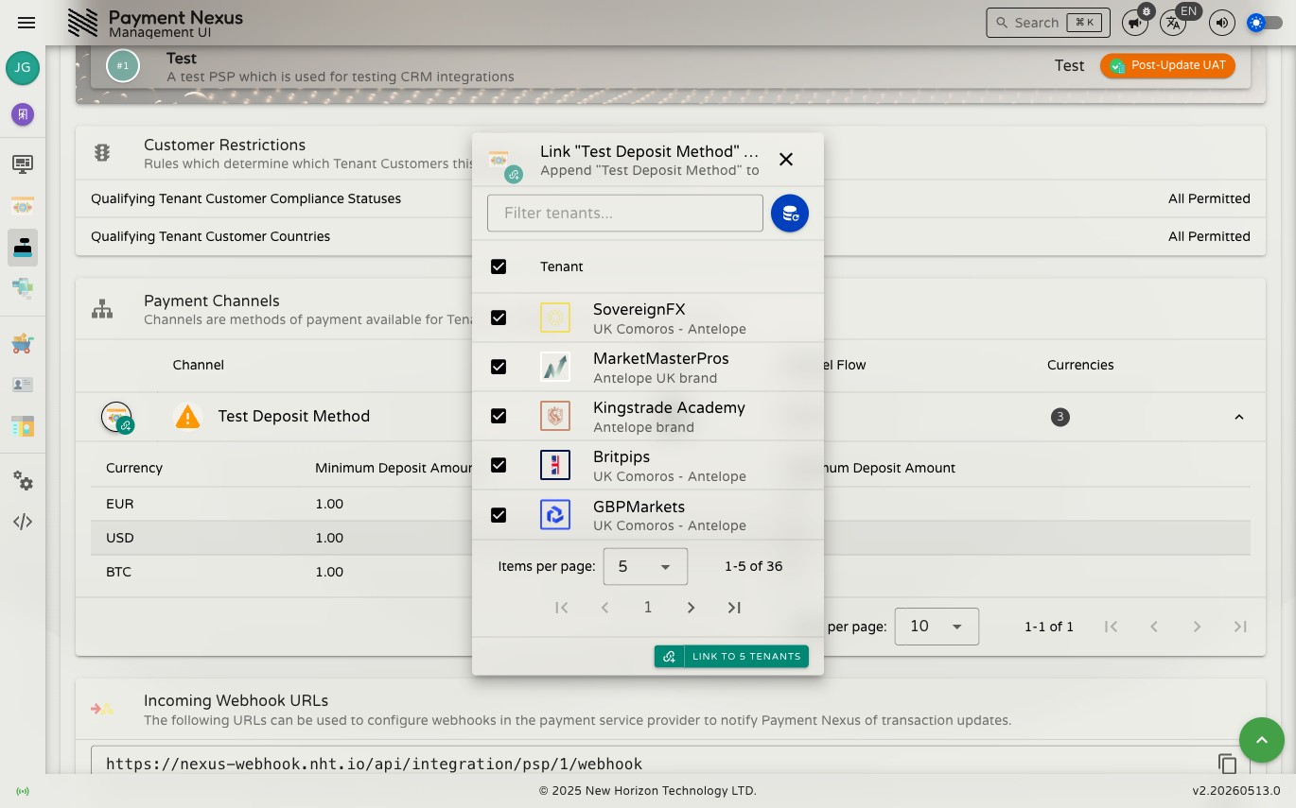The image size is (1296, 808).
Task: Click the blue tenant refresh database button
Action: (790, 214)
